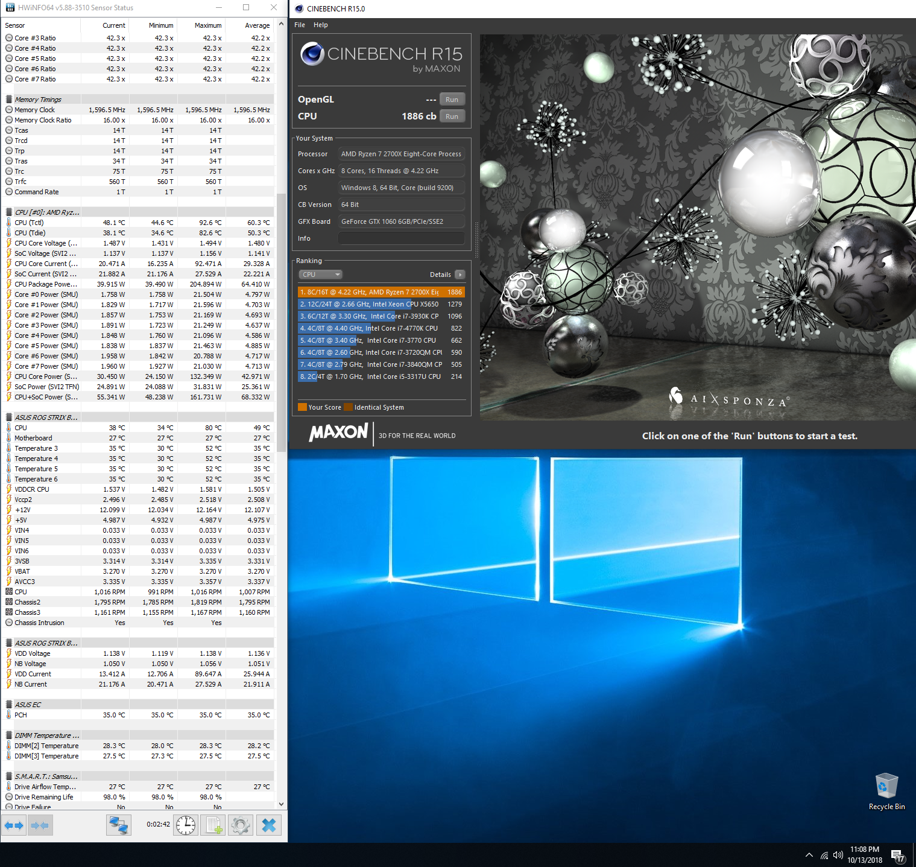This screenshot has width=916, height=867.
Task: Select ranking entry Intel Core i7-3720QM
Action: tap(381, 352)
